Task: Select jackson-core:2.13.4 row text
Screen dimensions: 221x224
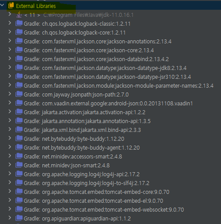Action: click(89, 50)
